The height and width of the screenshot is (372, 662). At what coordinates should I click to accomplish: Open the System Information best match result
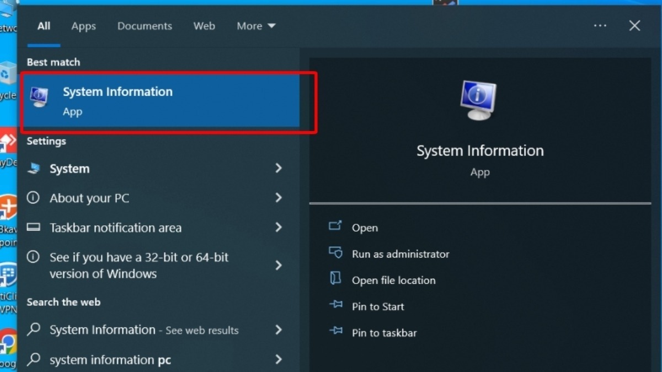161,101
